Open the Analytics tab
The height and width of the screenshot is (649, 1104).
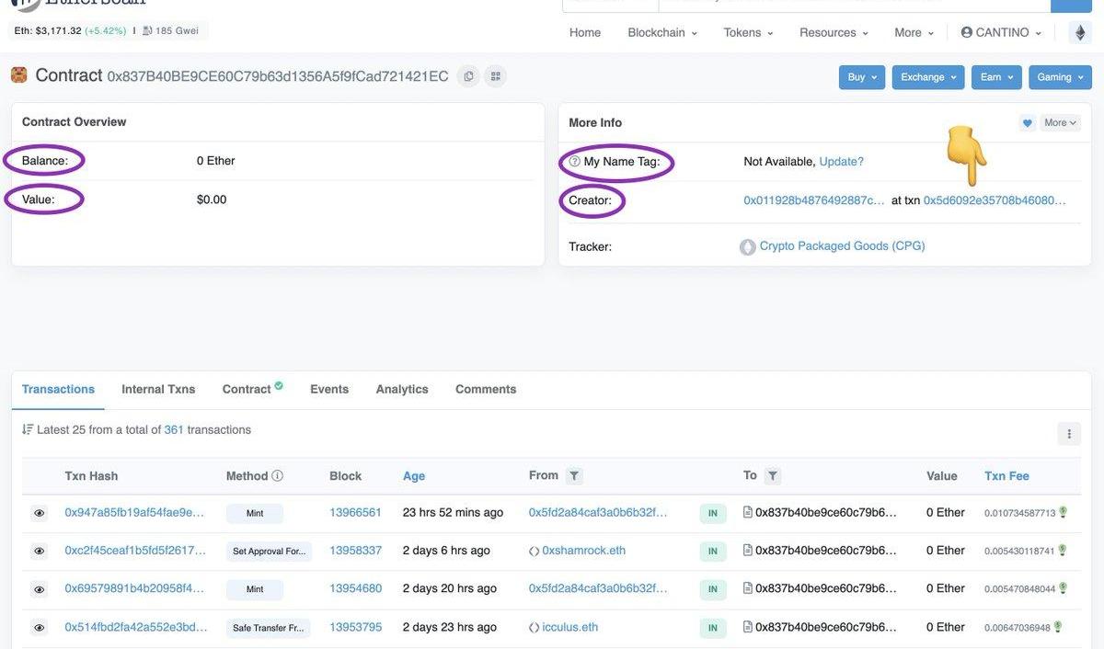point(402,389)
